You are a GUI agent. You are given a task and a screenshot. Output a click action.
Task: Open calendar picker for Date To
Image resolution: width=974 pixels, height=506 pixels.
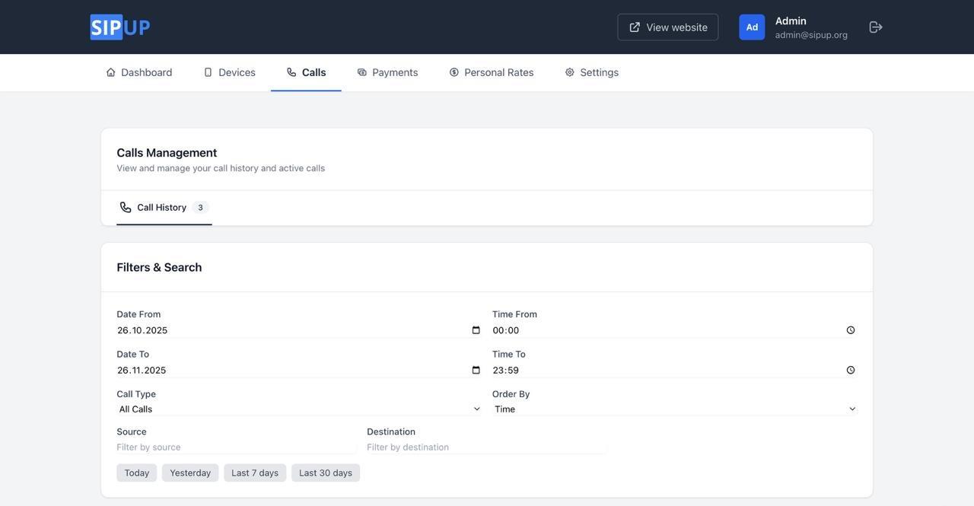476,371
